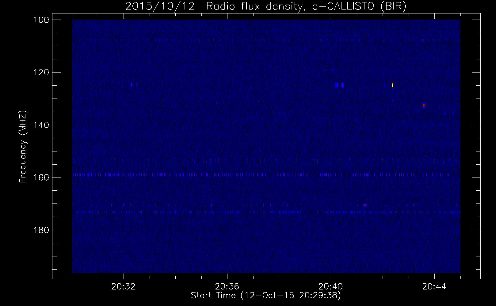Image resolution: width=496 pixels, height=306 pixels.
Task: Click the 20:40 time tick label
Action: [331, 287]
